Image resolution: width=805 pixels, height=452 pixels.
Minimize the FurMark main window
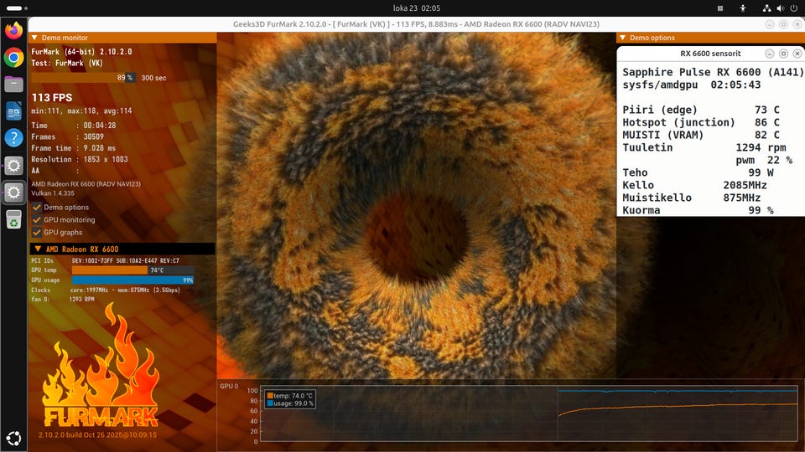click(770, 24)
